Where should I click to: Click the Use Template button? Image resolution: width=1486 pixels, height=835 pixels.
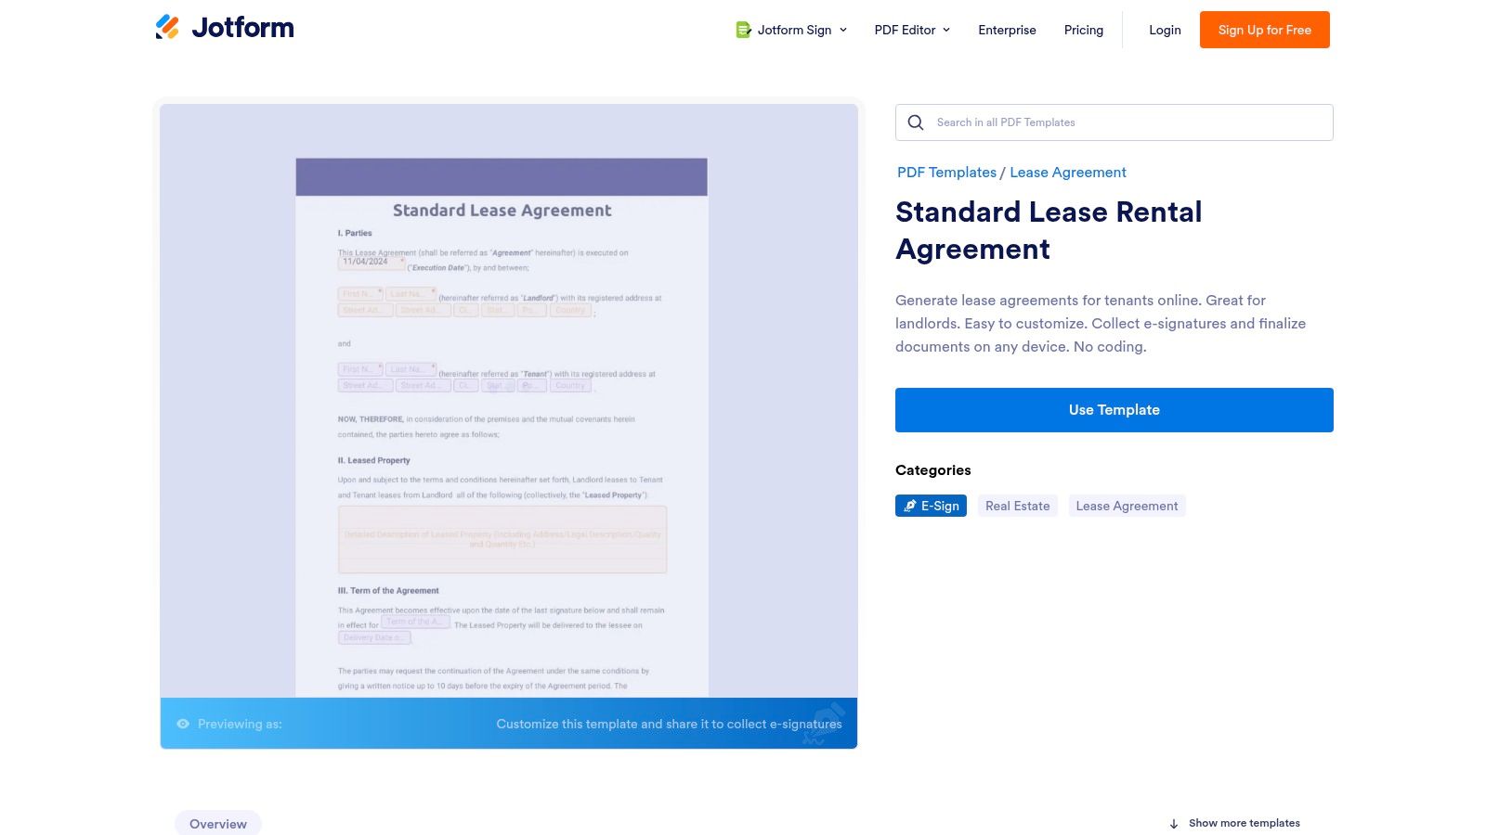pos(1114,409)
